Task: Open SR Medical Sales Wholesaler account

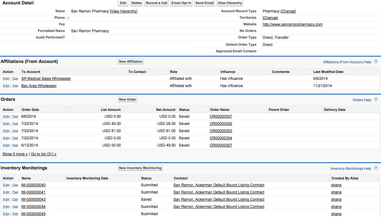Action: tap(46, 79)
